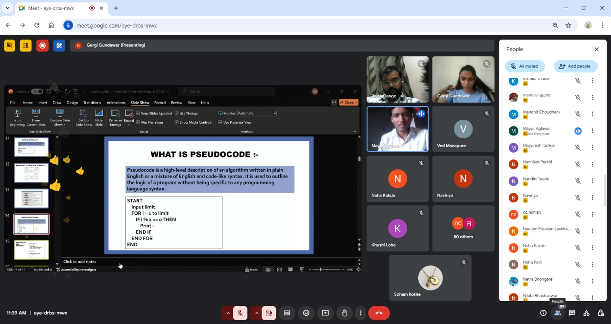Click the Present now screen-share button

point(325,313)
